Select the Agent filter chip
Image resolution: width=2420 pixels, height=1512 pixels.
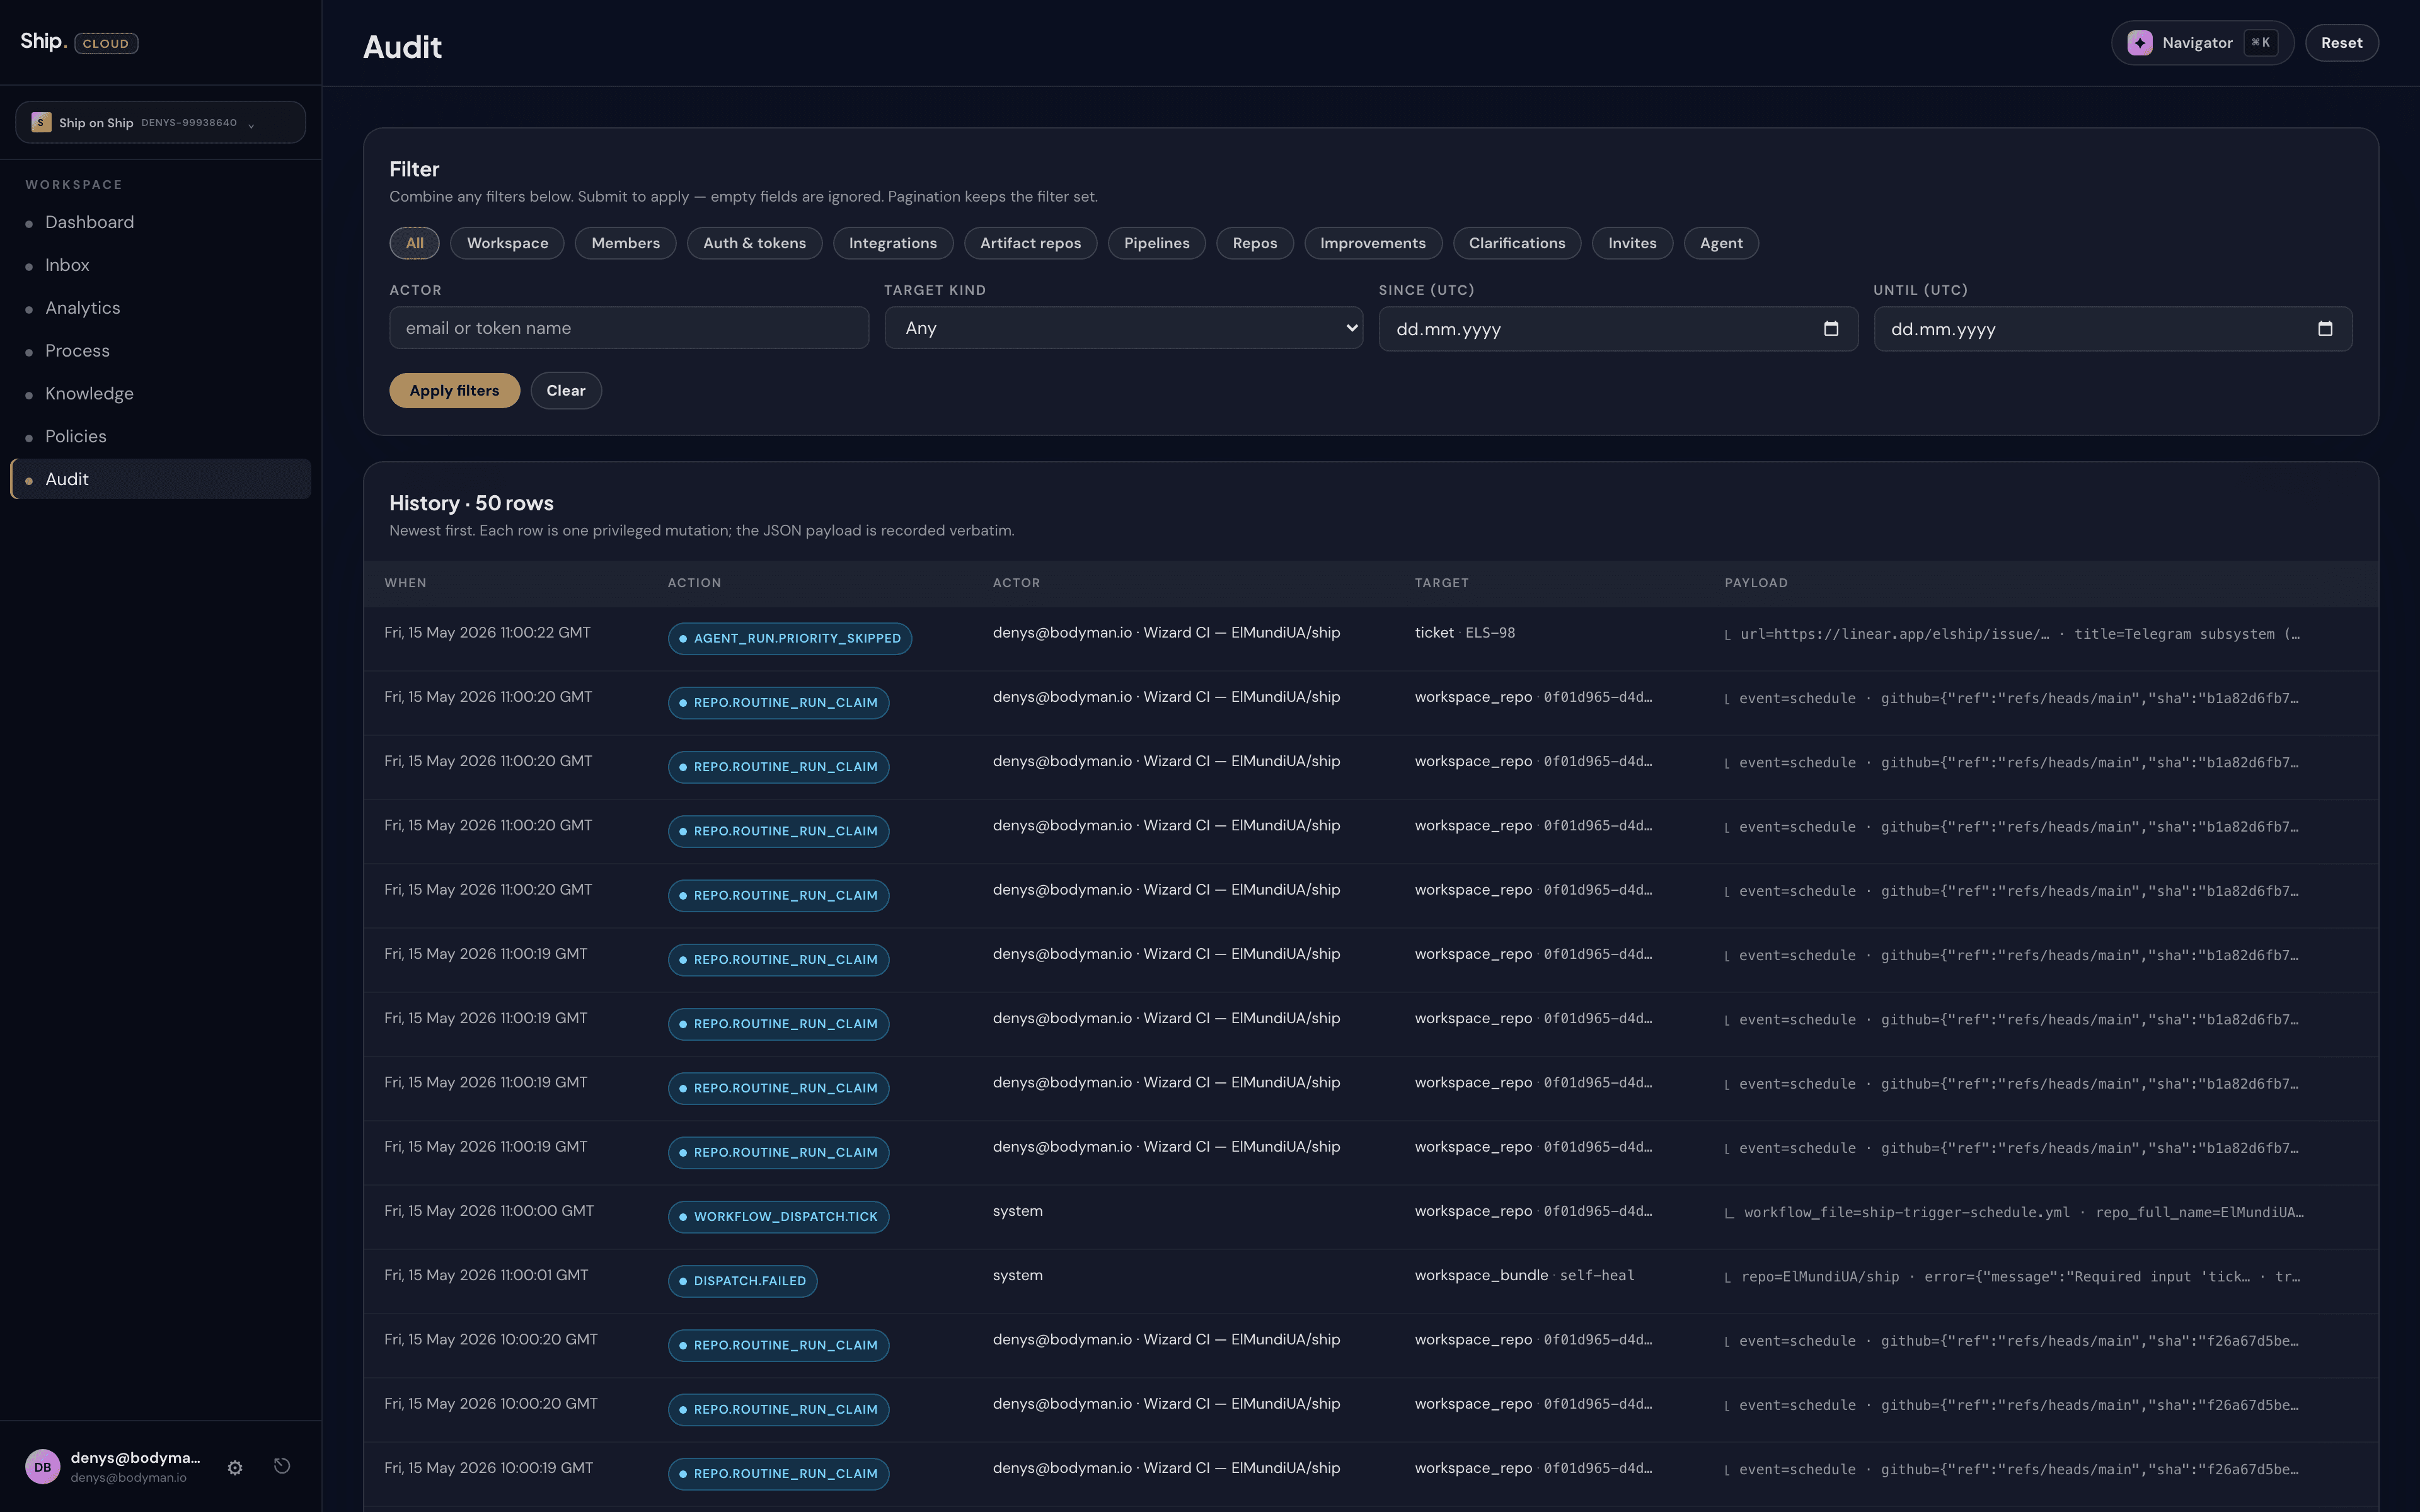(x=1720, y=243)
